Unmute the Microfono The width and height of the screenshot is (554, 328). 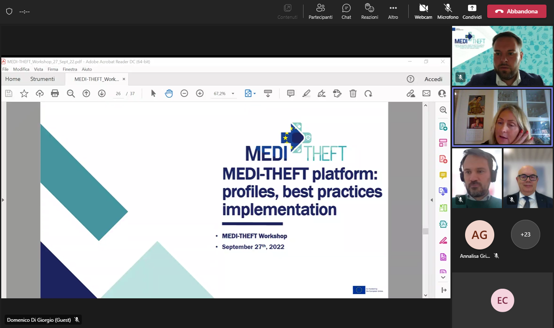tap(448, 12)
